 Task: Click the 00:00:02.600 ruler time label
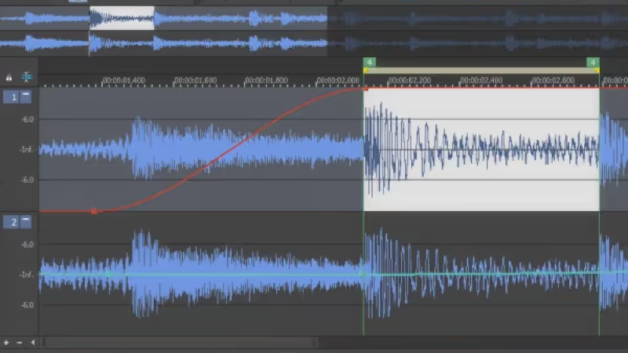[553, 81]
